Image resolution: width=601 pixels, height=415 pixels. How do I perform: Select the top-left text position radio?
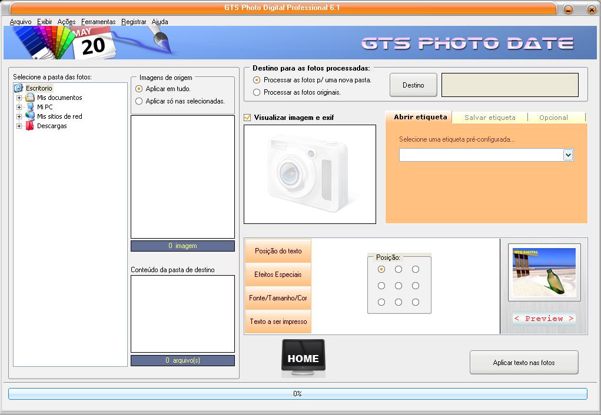tap(381, 270)
